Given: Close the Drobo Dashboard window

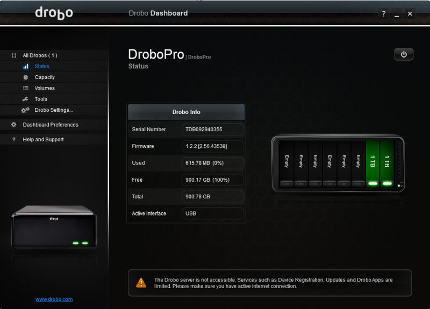Looking at the screenshot, I should click(410, 13).
